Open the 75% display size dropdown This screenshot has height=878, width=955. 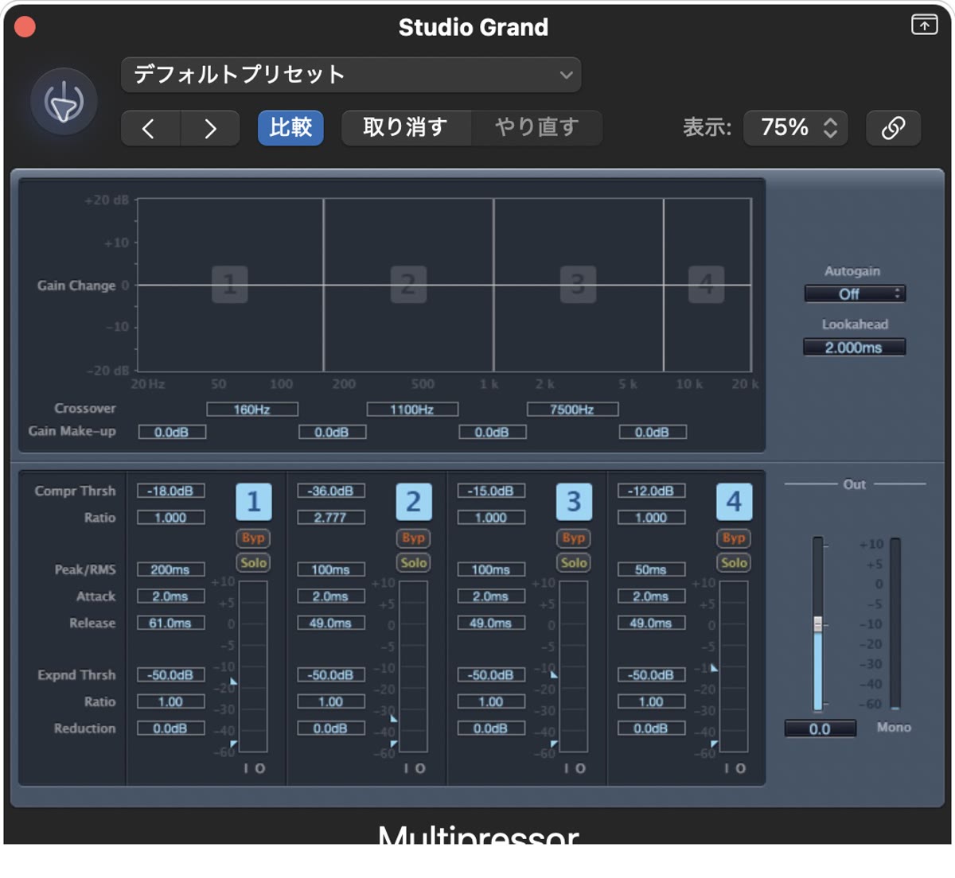(796, 128)
